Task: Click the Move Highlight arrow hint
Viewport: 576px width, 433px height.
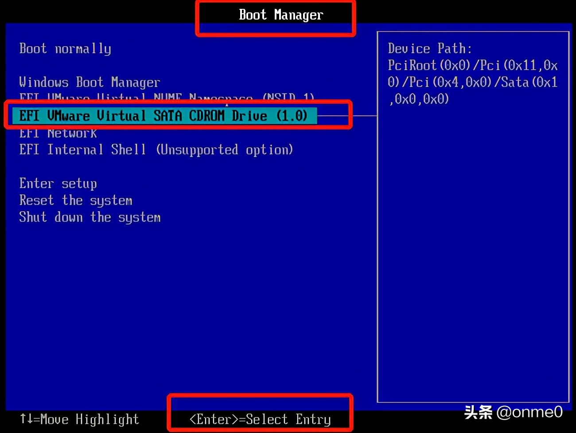Action: [79, 419]
